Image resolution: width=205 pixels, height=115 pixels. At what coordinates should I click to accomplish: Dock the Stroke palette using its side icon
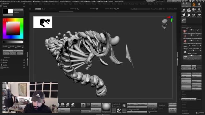pyautogui.click(x=24, y=60)
